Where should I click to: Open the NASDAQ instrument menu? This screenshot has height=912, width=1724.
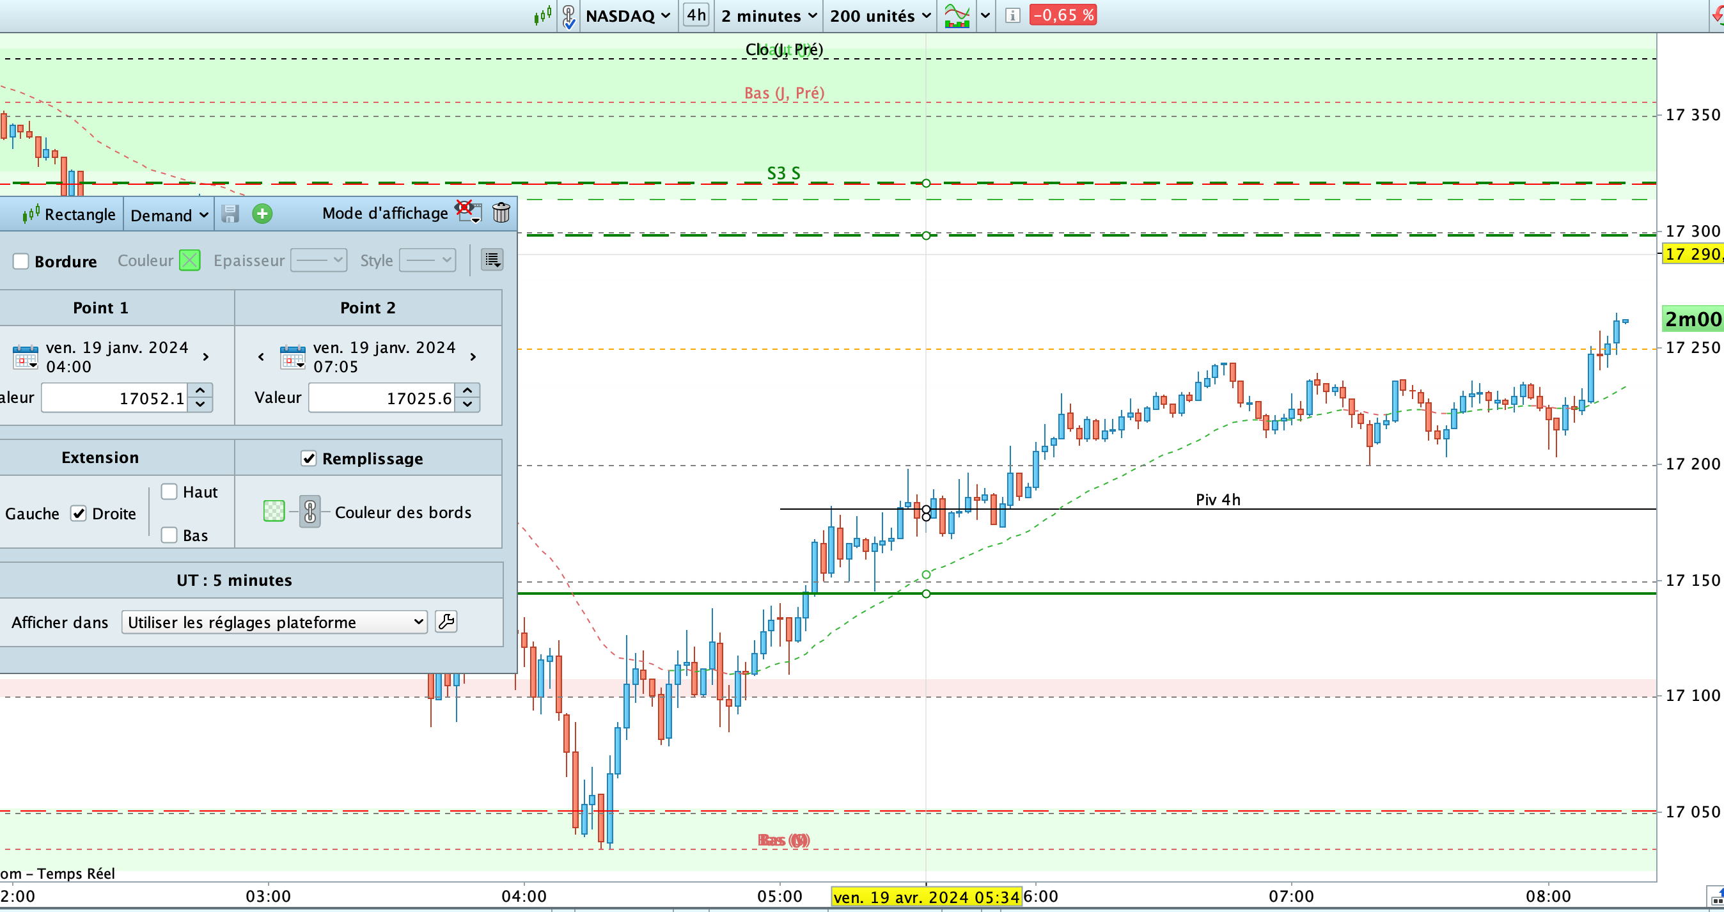[627, 15]
